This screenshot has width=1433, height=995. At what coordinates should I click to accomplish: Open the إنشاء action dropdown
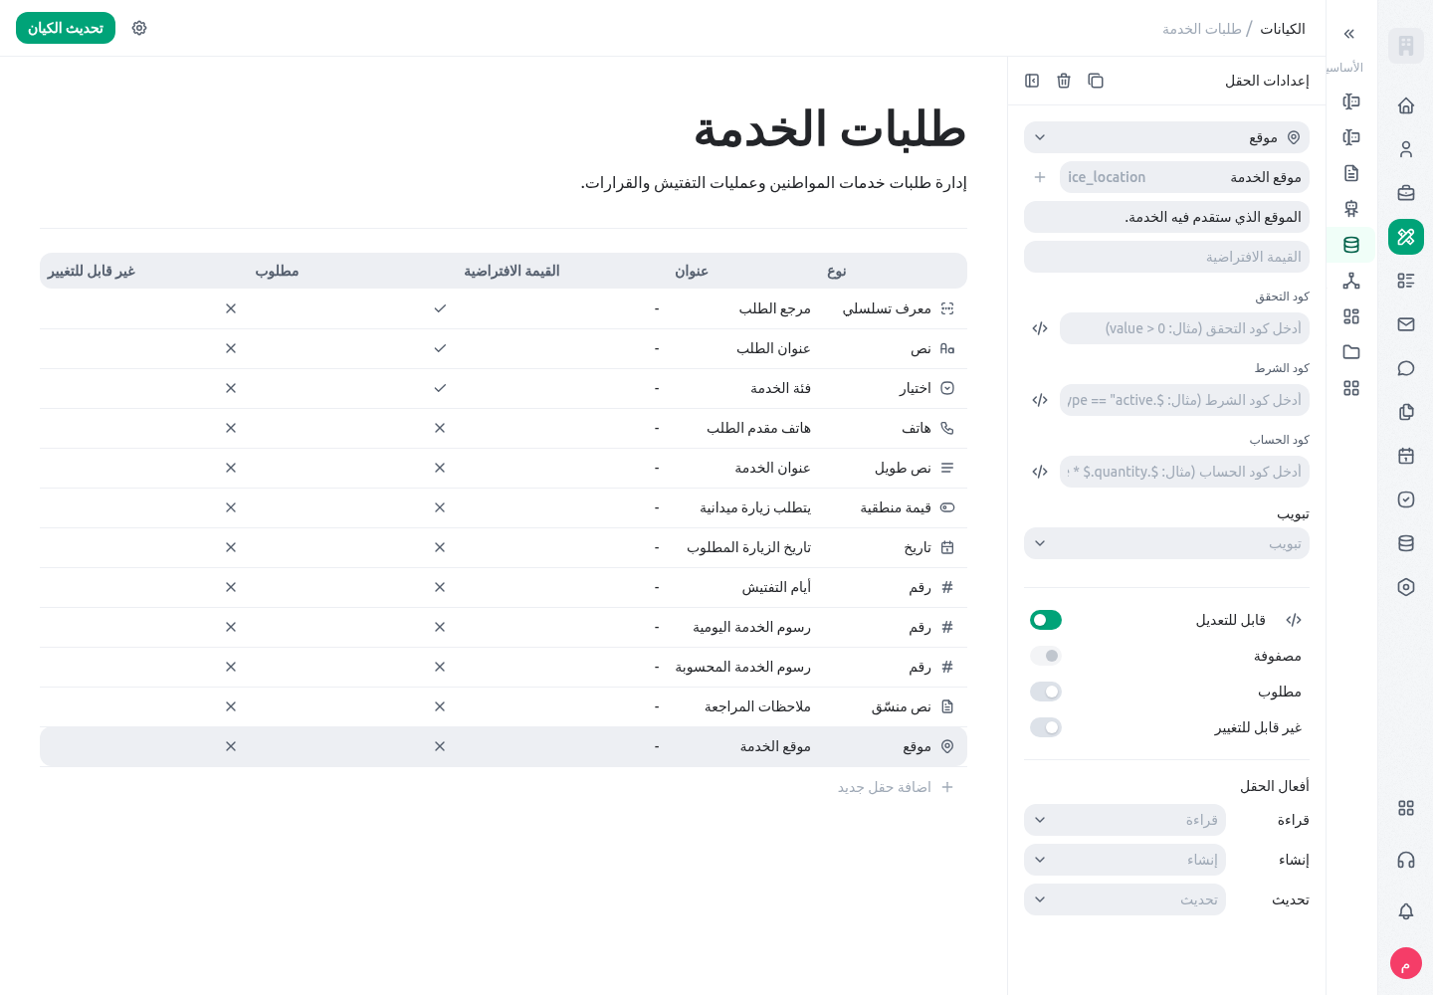coord(1125,860)
